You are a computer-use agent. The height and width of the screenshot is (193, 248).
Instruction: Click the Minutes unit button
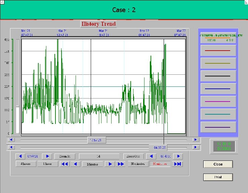point(92,164)
